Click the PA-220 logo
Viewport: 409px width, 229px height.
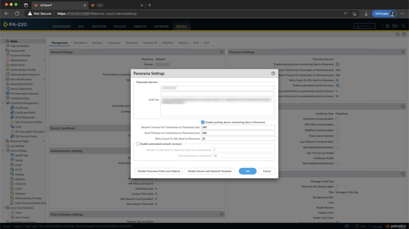click(x=15, y=24)
